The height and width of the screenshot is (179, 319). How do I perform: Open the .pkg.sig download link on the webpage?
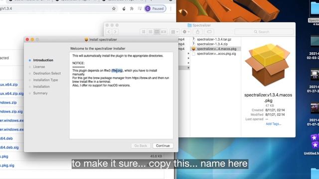(7, 166)
